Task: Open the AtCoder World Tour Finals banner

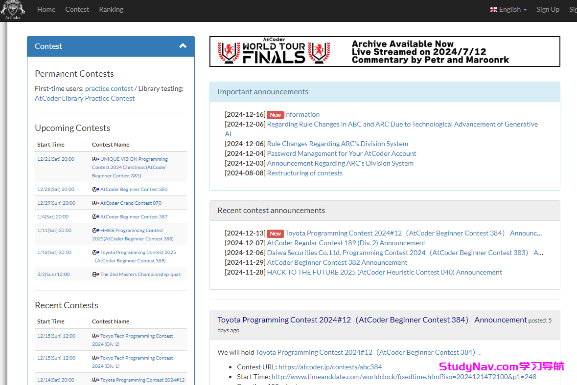Action: 385,52
